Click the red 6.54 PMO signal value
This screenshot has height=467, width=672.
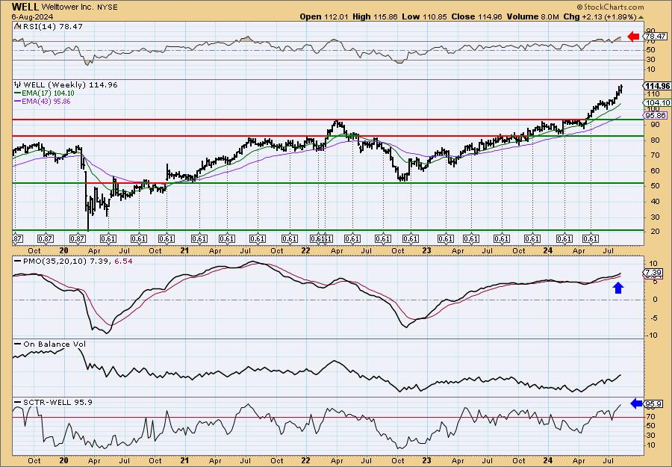point(123,261)
